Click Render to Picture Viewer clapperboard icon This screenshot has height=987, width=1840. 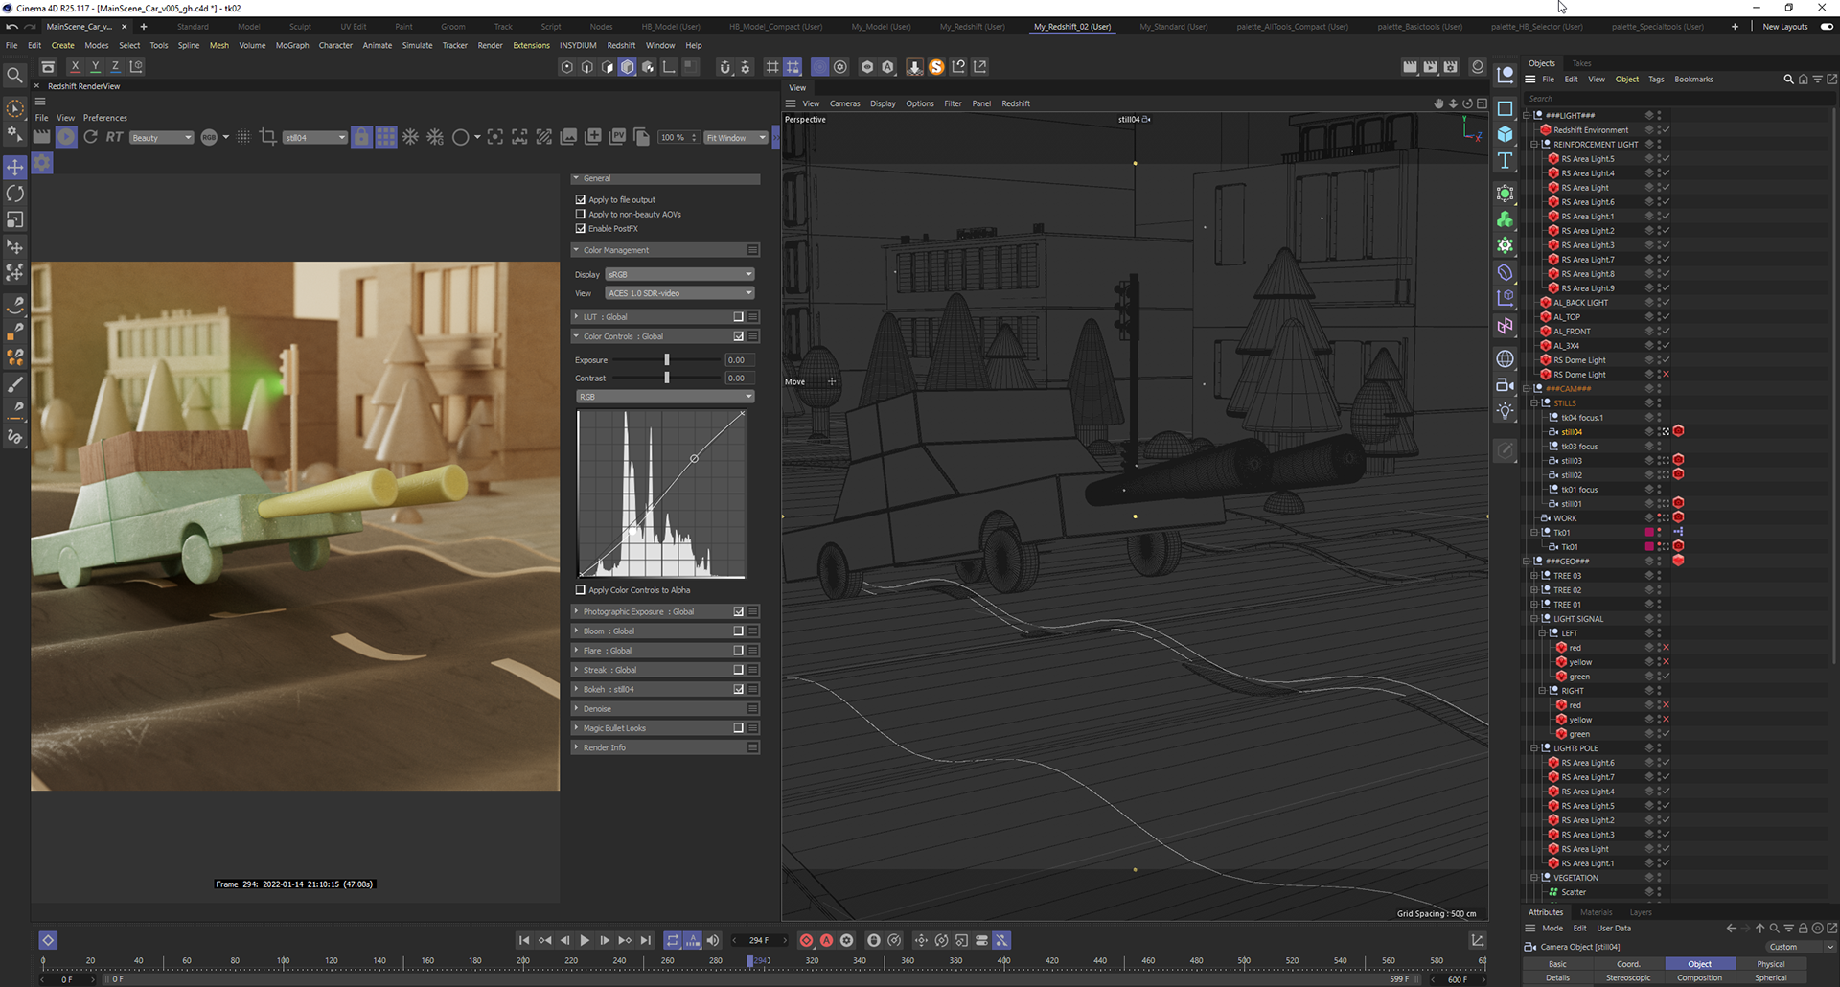pyautogui.click(x=1430, y=66)
